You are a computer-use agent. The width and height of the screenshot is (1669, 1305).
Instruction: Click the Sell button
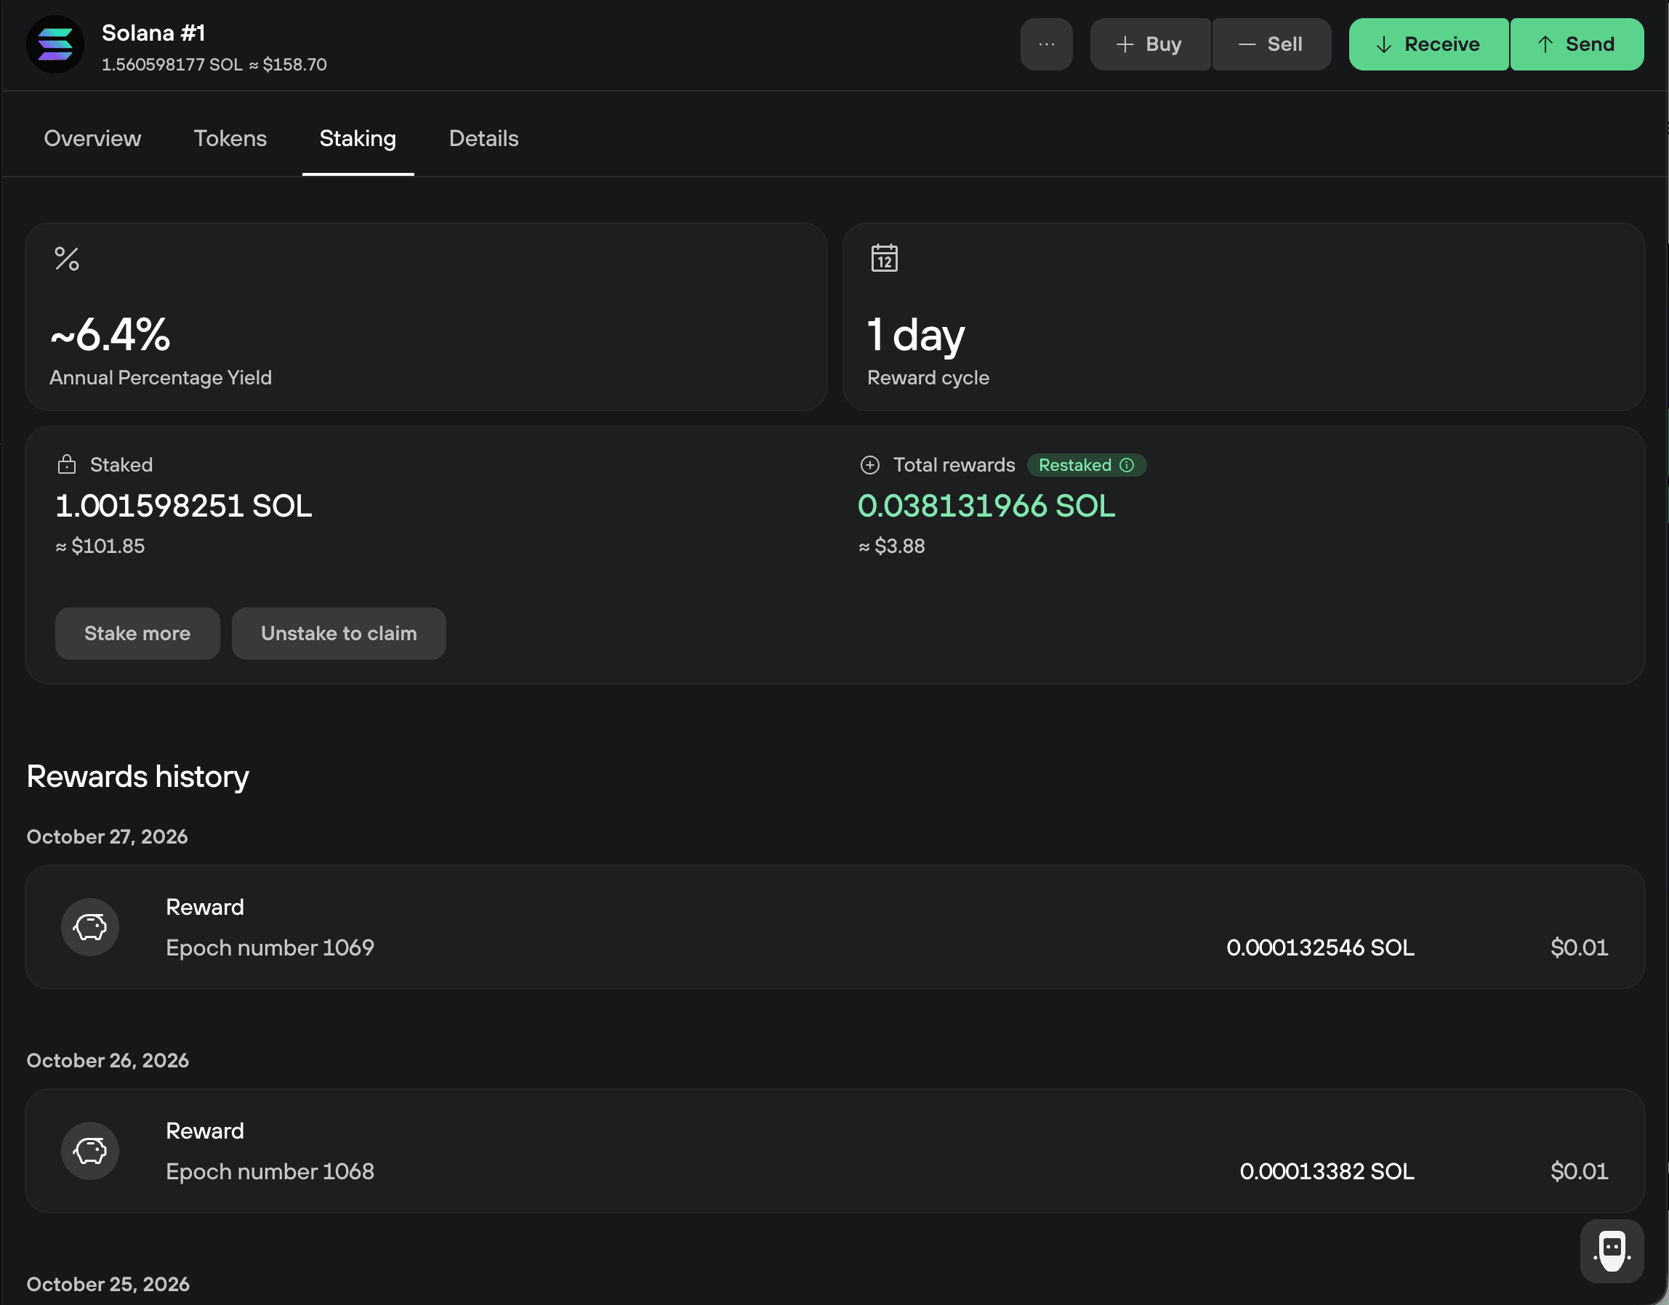(1271, 44)
